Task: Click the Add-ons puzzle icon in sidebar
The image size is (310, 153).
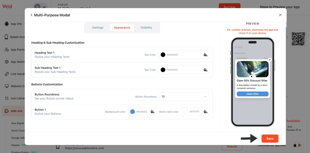Action: click(7, 111)
